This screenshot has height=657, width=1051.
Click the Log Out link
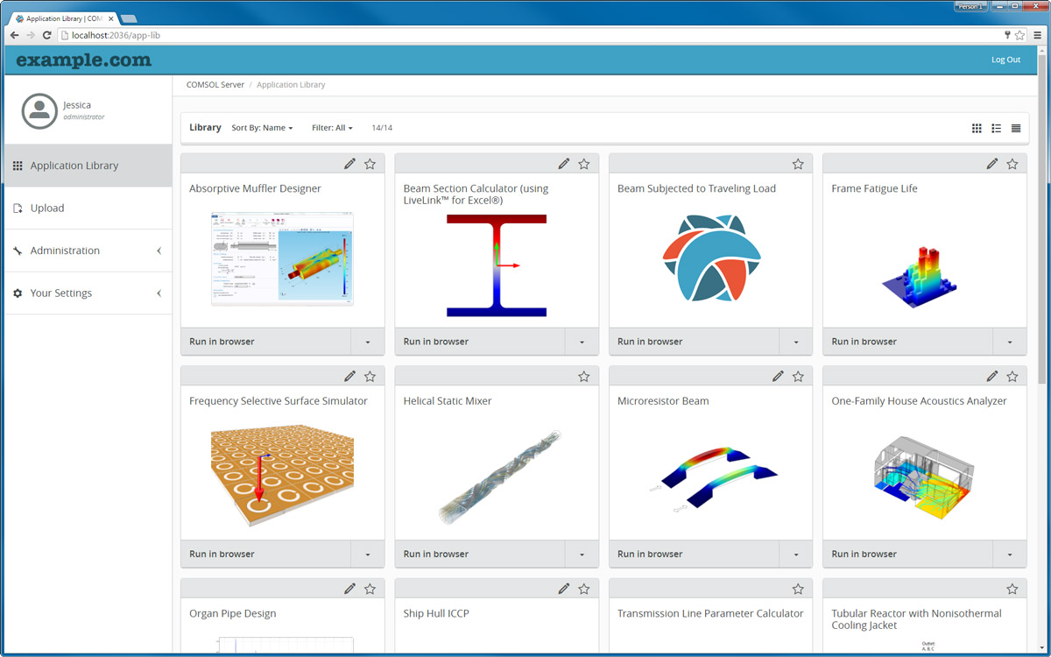pos(1005,60)
